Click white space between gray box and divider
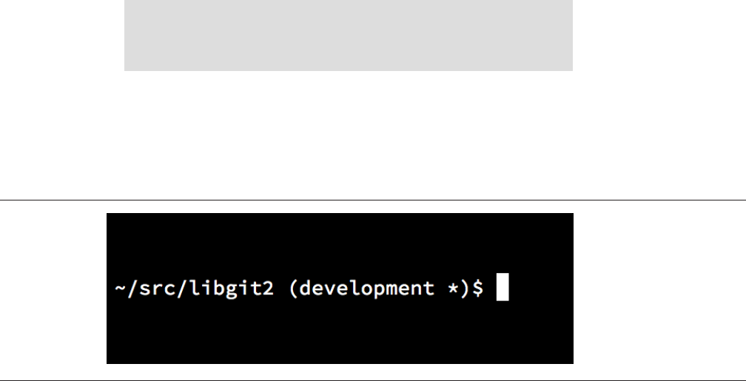Viewport: 746px width, 381px height. 348,133
